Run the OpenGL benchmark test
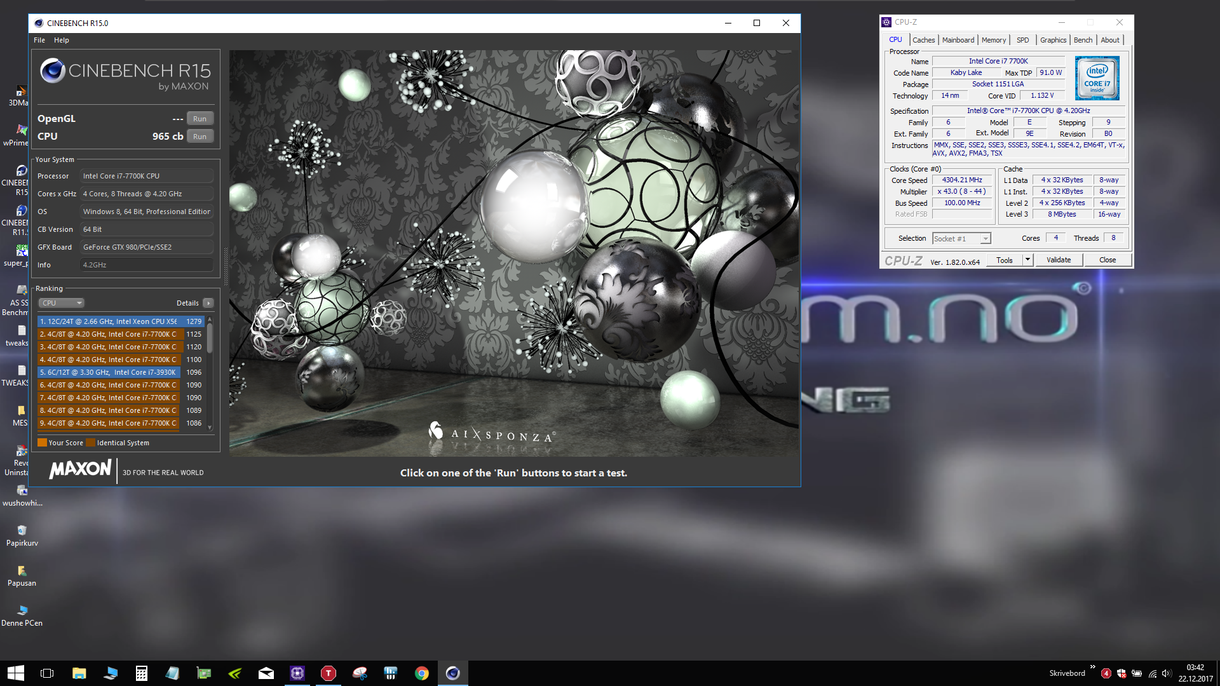The image size is (1220, 686). coord(200,119)
